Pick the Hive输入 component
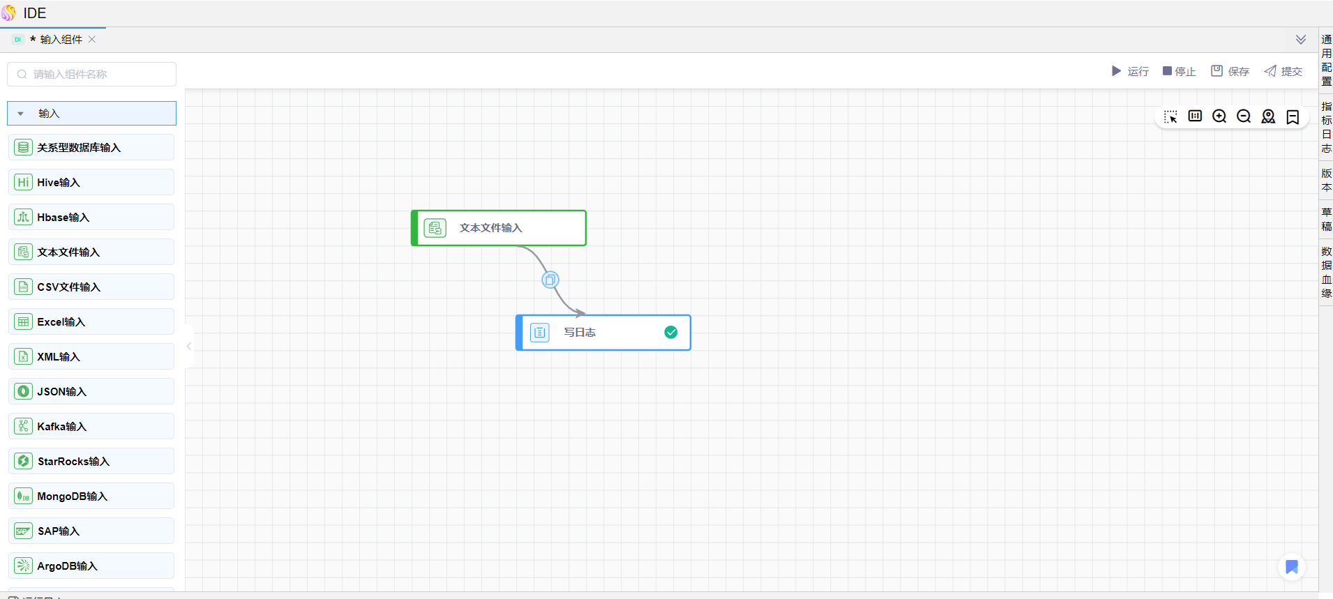 click(x=91, y=182)
